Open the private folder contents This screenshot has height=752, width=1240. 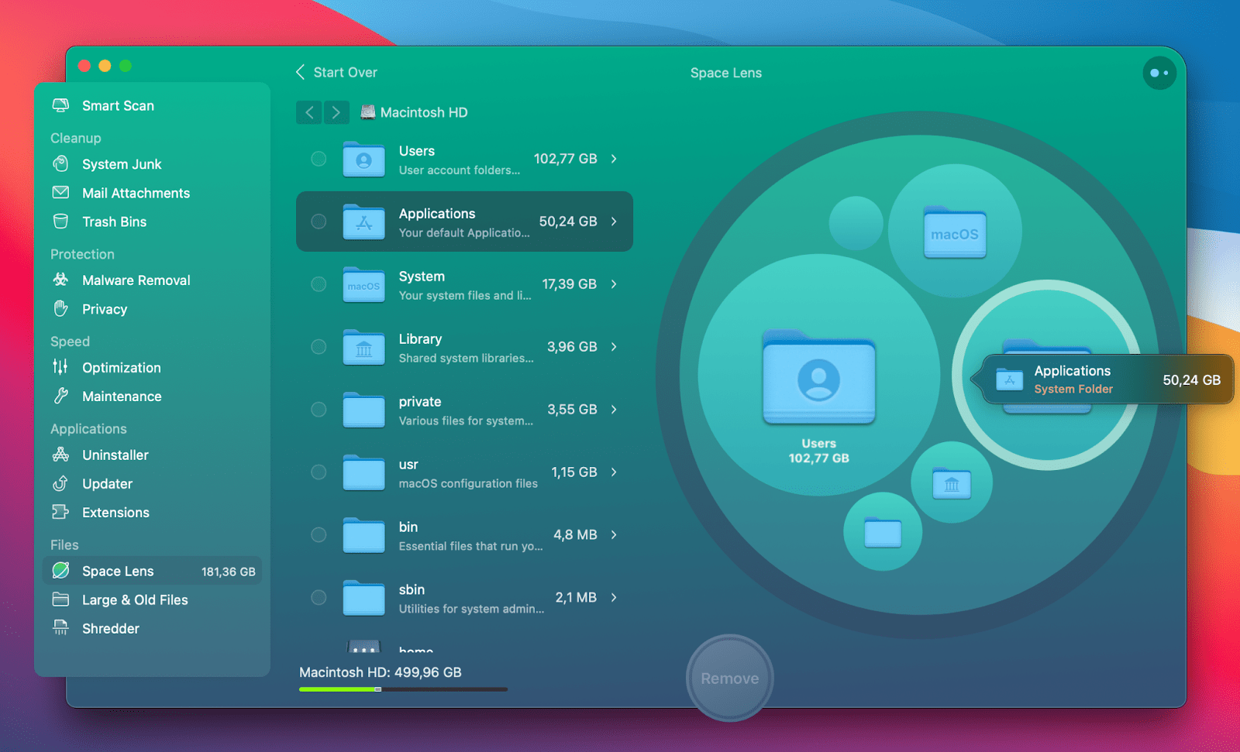tap(613, 410)
